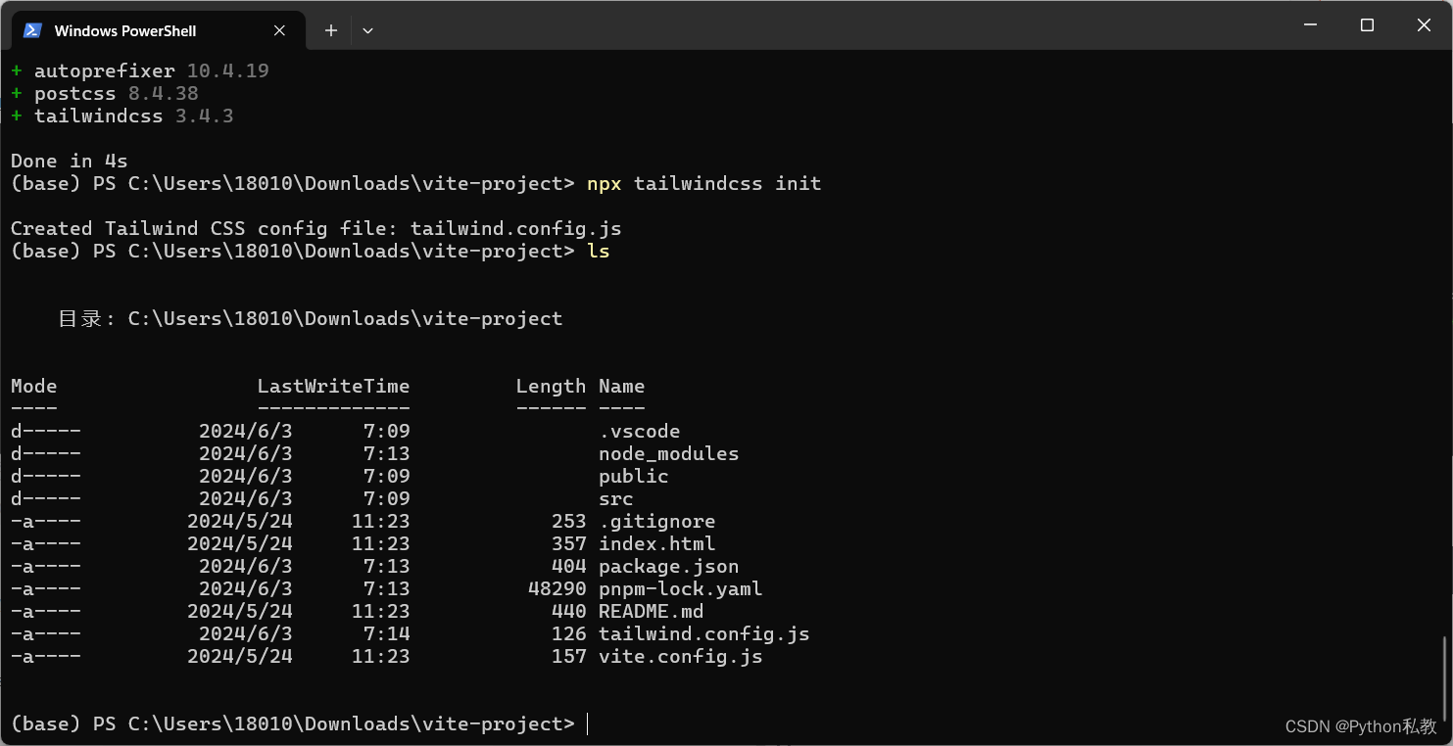Click 'postcss 8.4.38' output line
The image size is (1453, 746).
105,93
